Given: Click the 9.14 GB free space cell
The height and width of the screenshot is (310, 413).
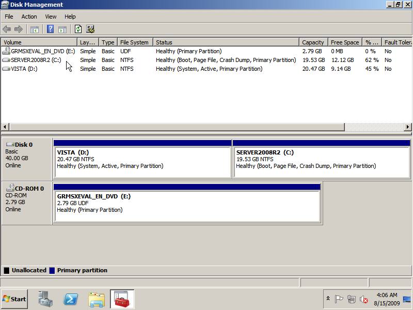Looking at the screenshot, I should click(341, 69).
